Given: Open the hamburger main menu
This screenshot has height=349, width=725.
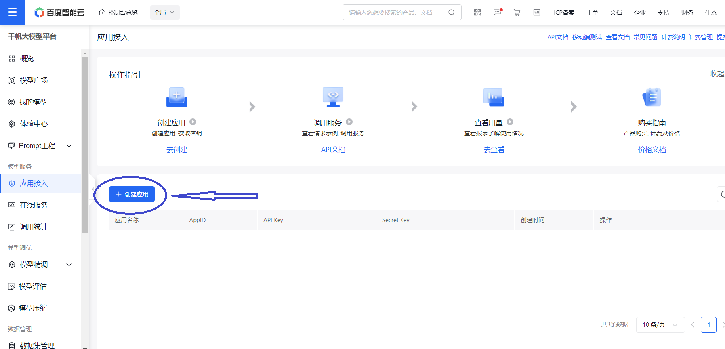Looking at the screenshot, I should click(x=12, y=12).
